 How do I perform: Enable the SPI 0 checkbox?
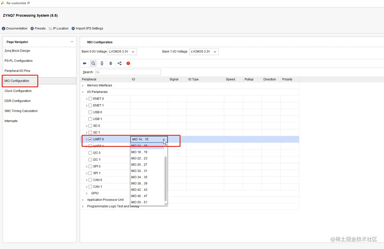[90, 166]
